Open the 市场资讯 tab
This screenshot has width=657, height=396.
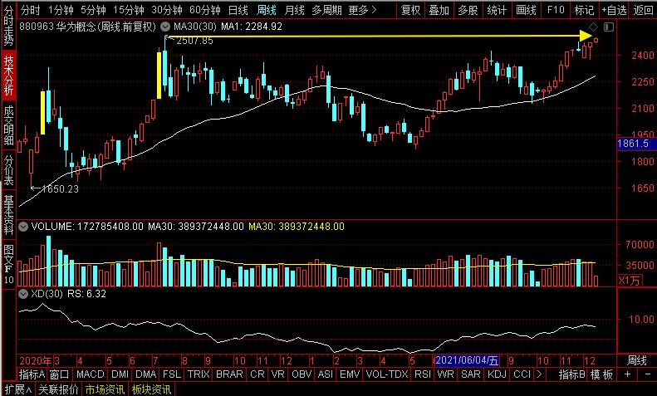pyautogui.click(x=105, y=389)
